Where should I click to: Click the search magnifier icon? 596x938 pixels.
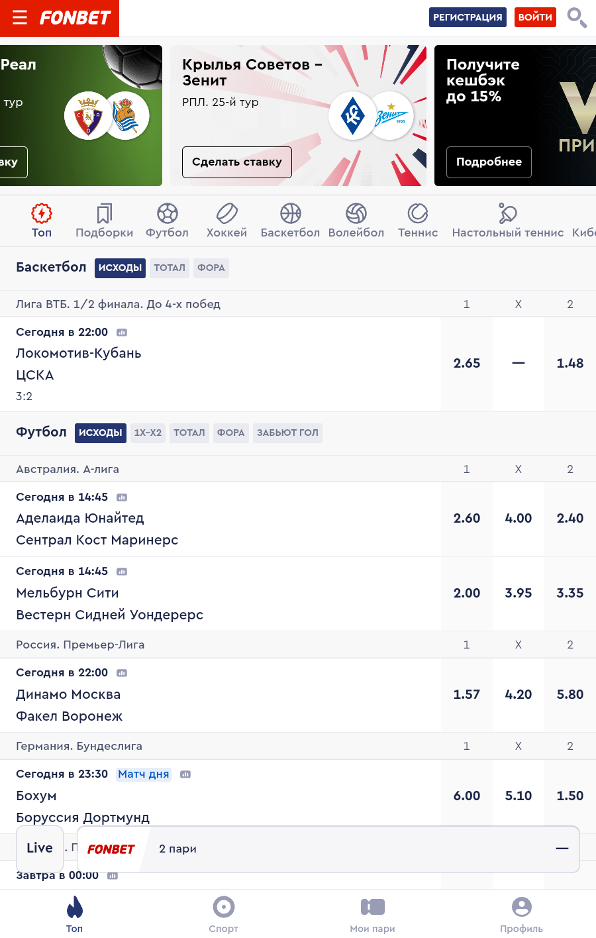pos(576,17)
